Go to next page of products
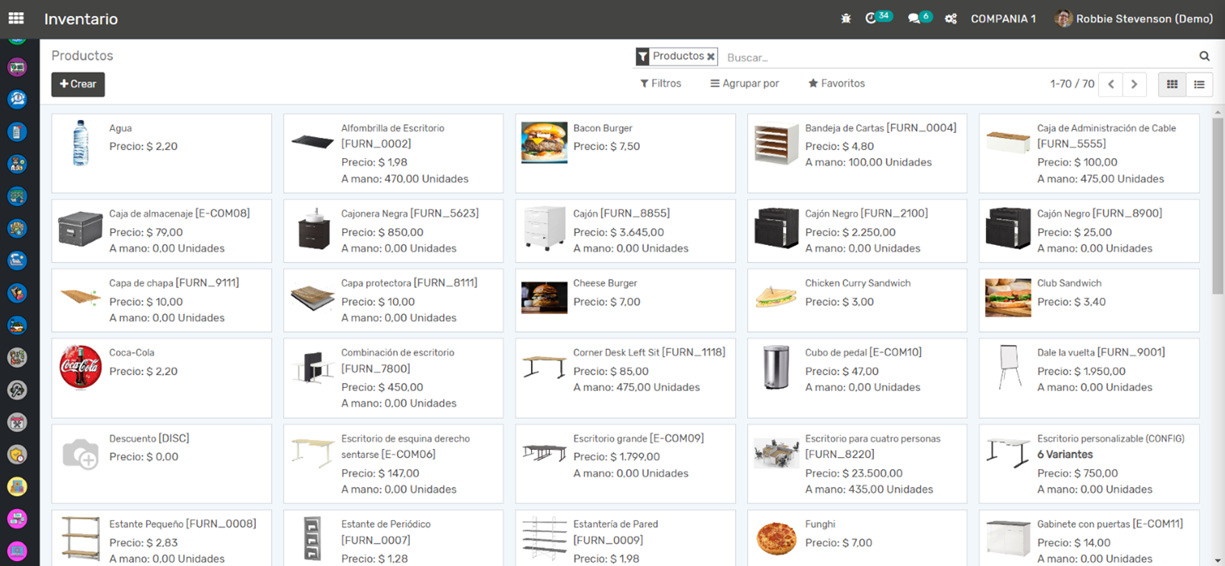The image size is (1225, 566). tap(1134, 84)
